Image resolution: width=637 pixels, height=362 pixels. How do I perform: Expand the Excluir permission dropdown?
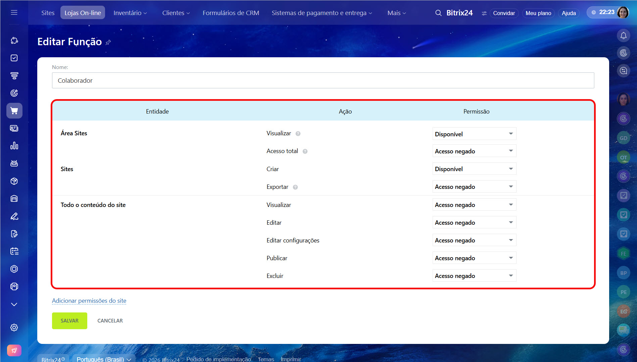(474, 276)
